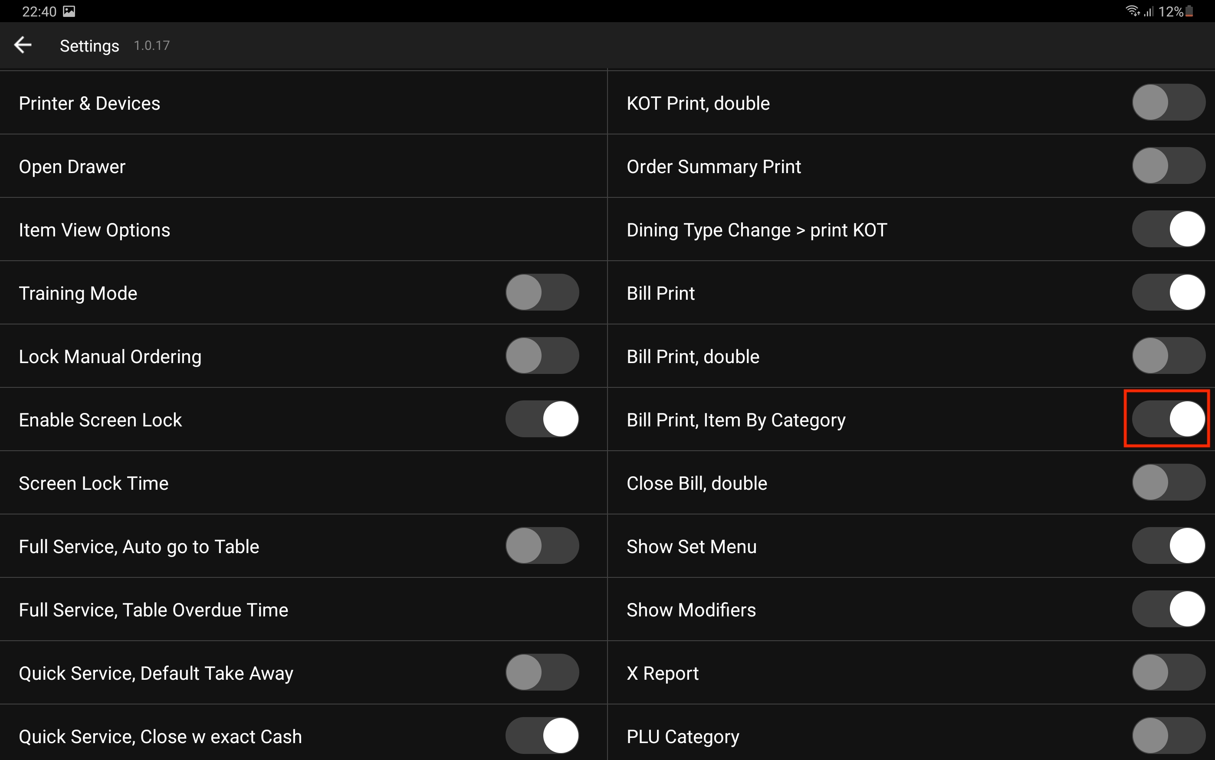Go back using the arrow icon
Viewport: 1215px width, 760px height.
coord(23,45)
